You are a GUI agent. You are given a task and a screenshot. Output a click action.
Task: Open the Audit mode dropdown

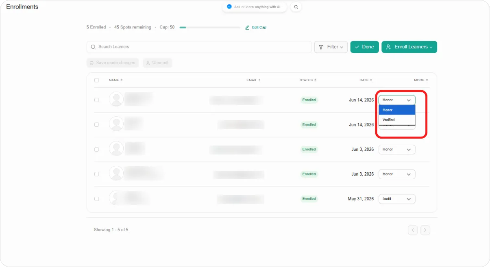coord(397,199)
